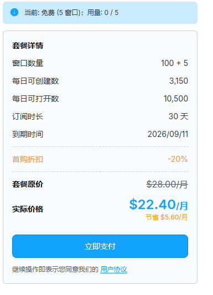Click the 节省 $5.60/月 savings text

coord(167,217)
